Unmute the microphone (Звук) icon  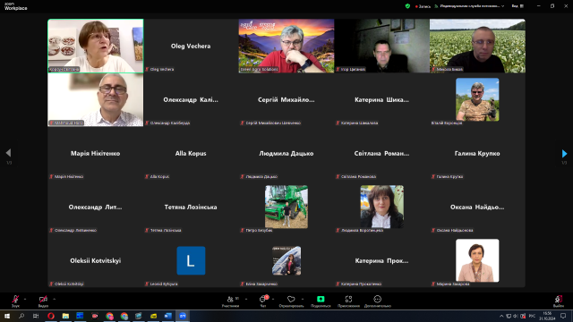[x=15, y=299]
